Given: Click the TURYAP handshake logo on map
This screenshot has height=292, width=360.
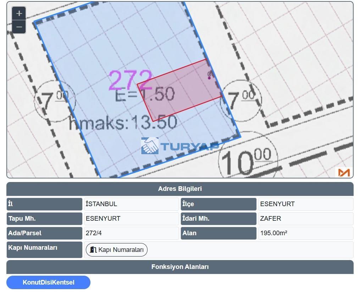Looking at the screenshot, I should (150, 146).
